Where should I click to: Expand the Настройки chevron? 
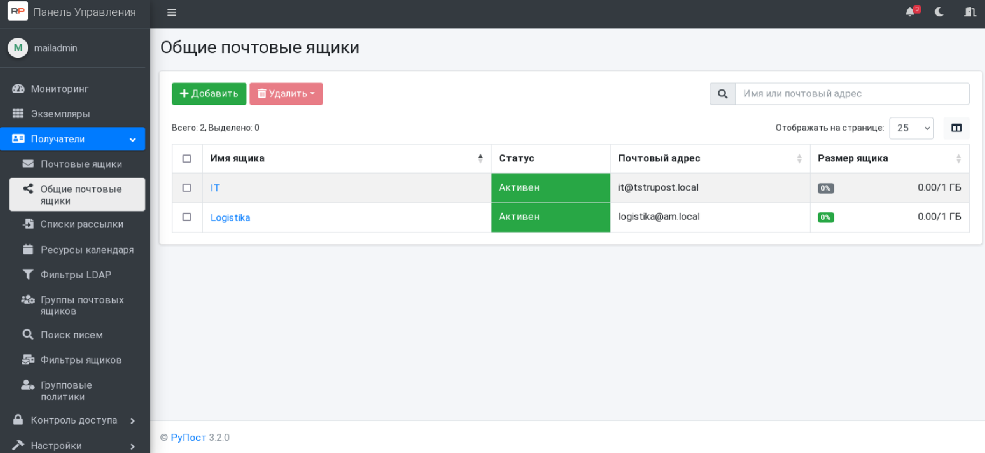pos(132,446)
